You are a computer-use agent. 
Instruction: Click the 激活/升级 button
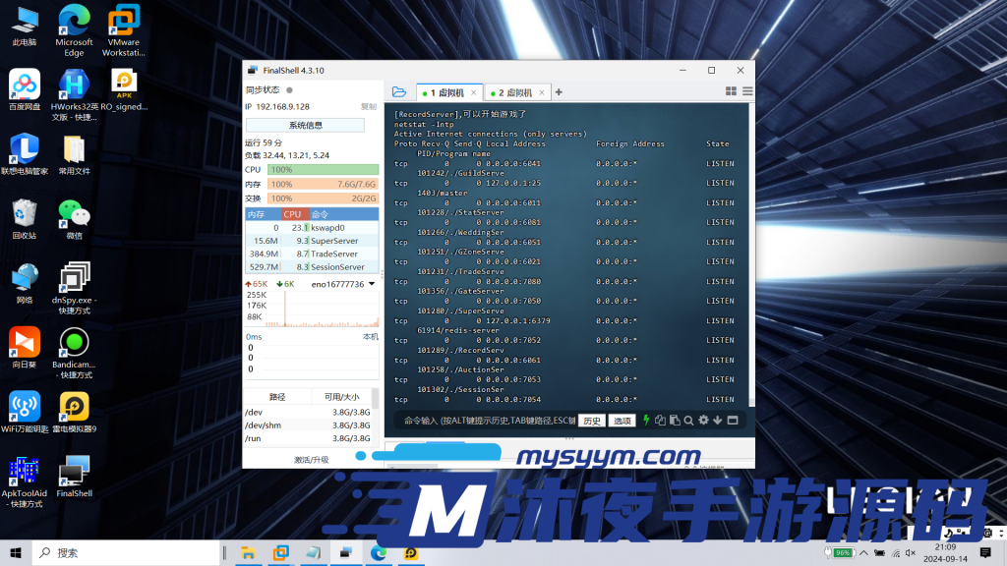tap(311, 458)
